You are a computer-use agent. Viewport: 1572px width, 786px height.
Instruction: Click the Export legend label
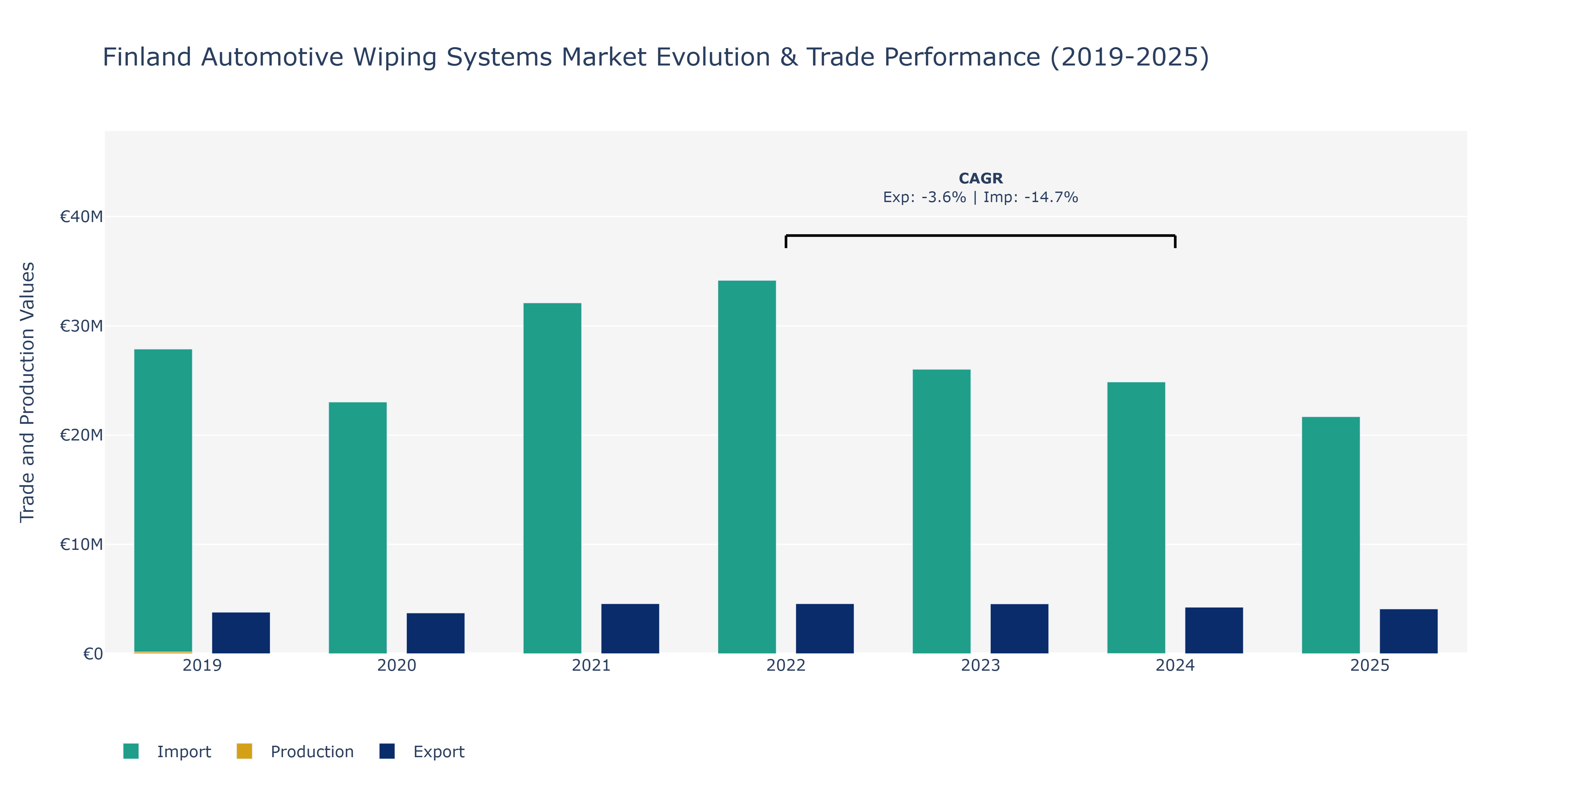pos(439,752)
